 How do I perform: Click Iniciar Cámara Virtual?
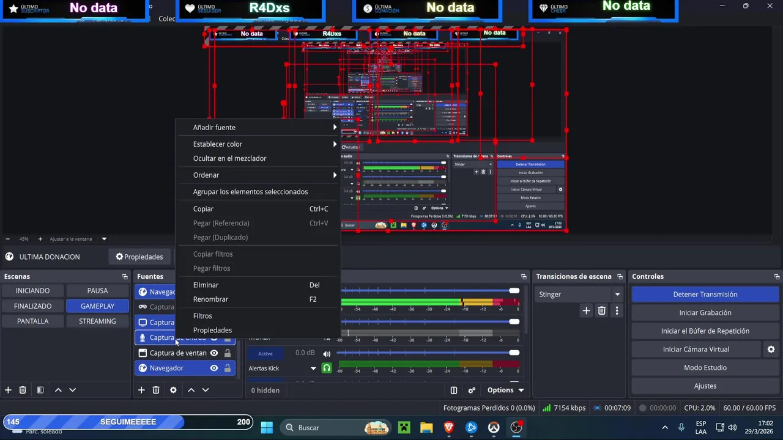[696, 349]
